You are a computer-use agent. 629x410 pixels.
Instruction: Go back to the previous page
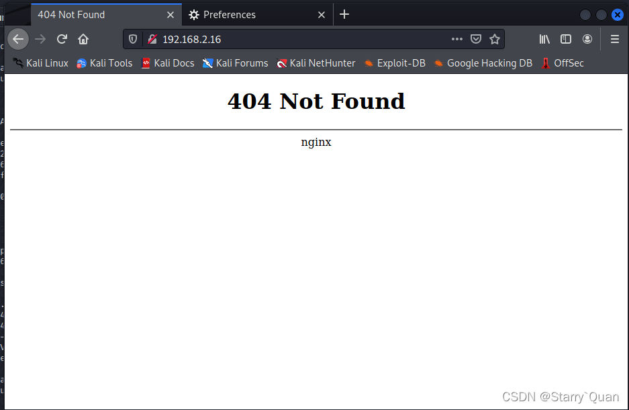coord(18,39)
